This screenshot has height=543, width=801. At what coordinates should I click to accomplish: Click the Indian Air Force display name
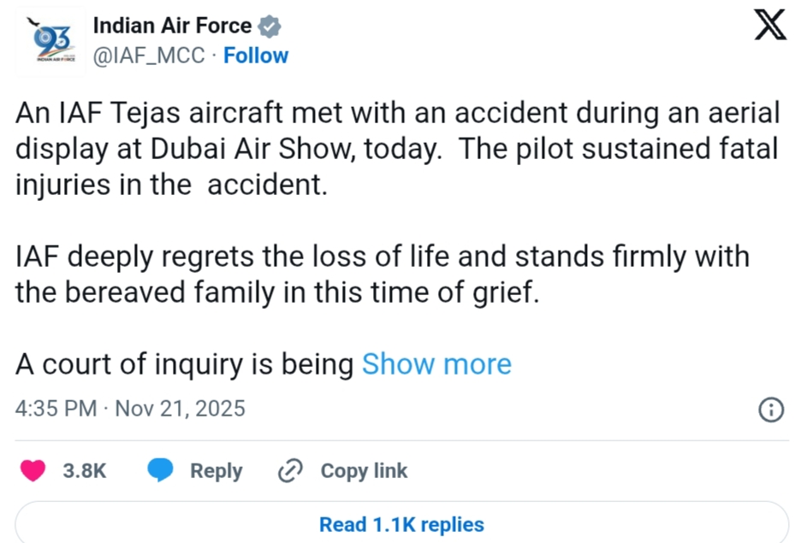coord(171,27)
